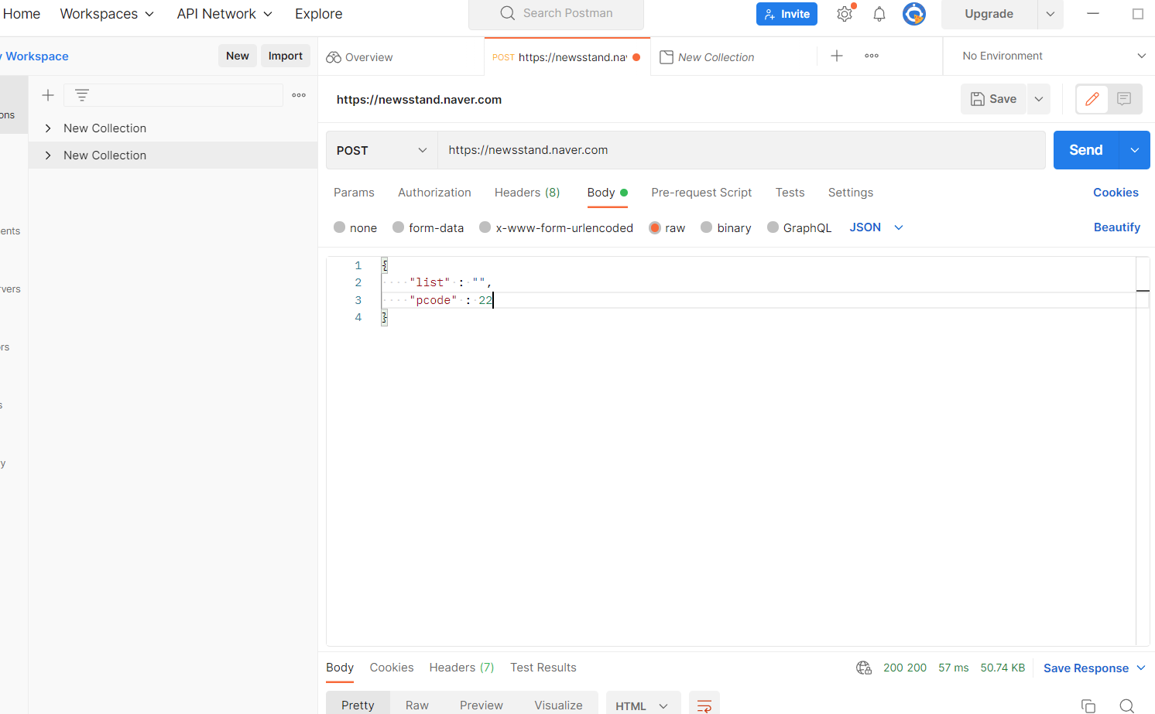Switch to edit mode pencil icon
This screenshot has height=714, width=1155.
[1092, 99]
